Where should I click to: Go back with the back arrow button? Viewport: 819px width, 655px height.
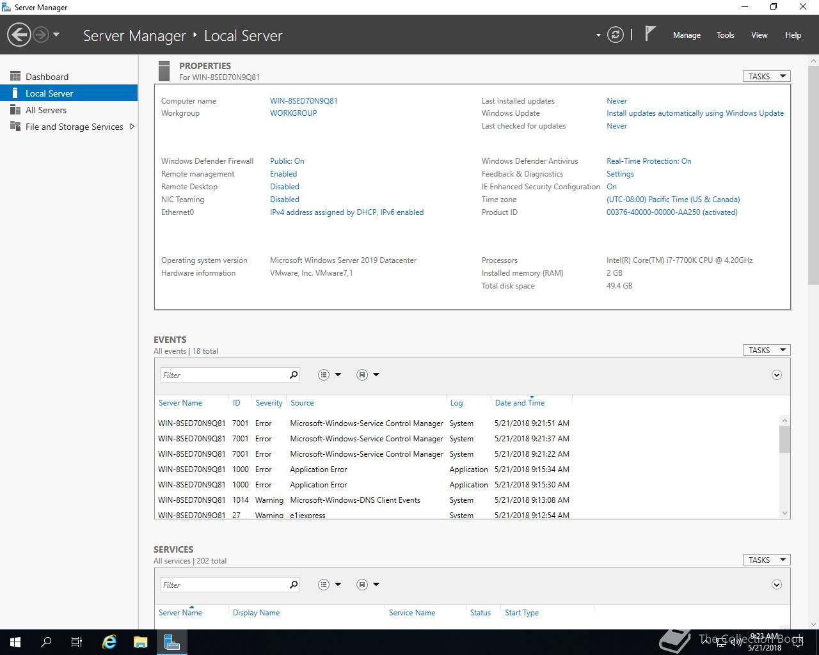pos(19,35)
